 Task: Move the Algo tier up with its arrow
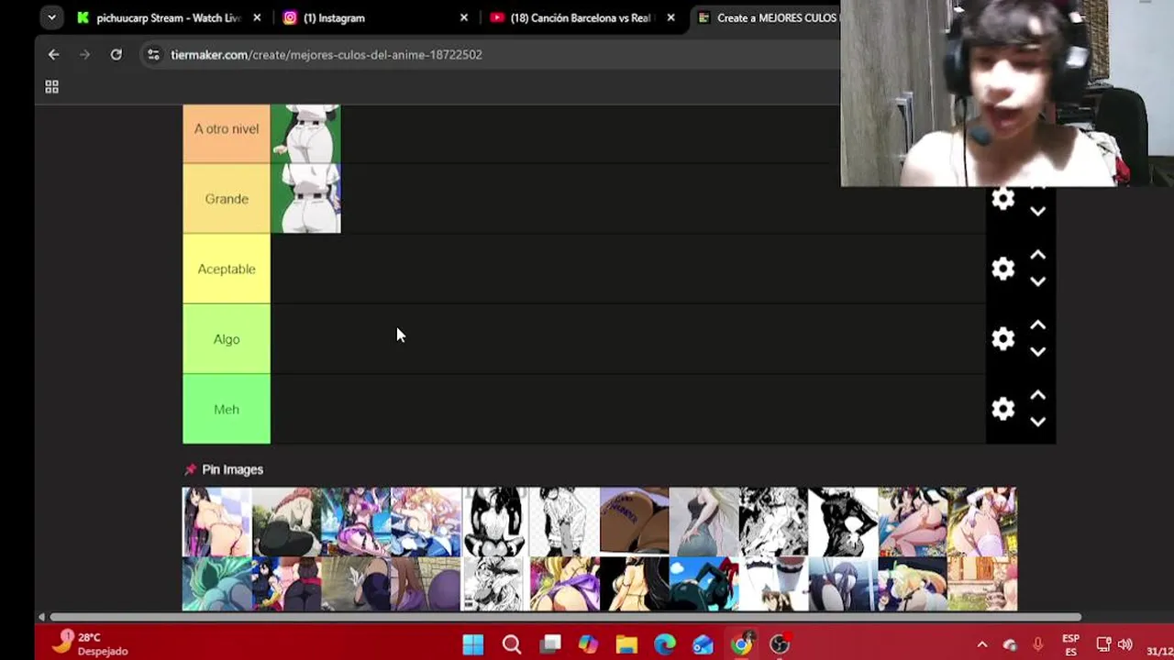(x=1037, y=325)
